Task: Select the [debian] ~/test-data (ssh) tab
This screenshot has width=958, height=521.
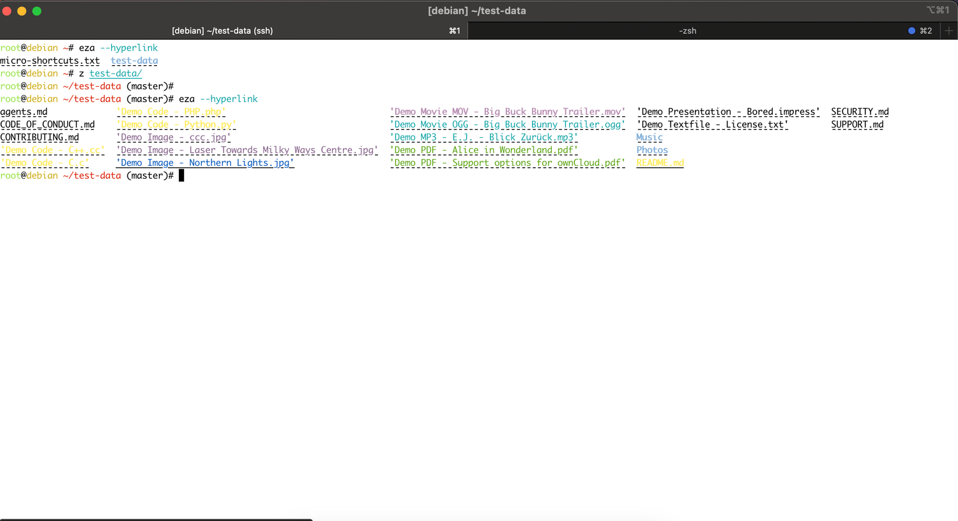Action: click(234, 31)
